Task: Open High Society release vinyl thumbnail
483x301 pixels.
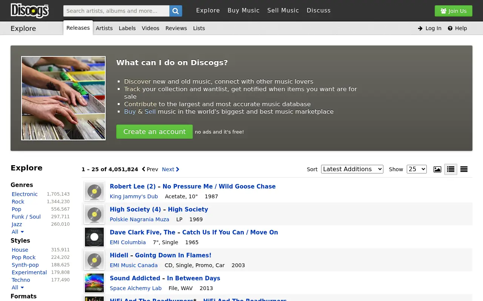Action: click(94, 214)
